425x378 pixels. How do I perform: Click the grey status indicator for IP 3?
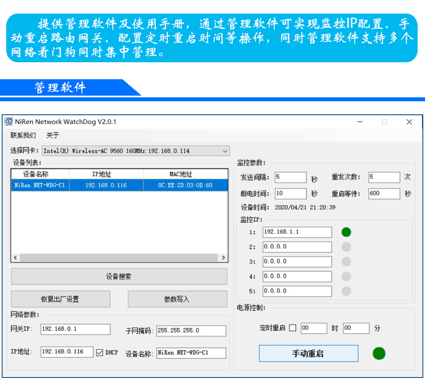(346, 261)
